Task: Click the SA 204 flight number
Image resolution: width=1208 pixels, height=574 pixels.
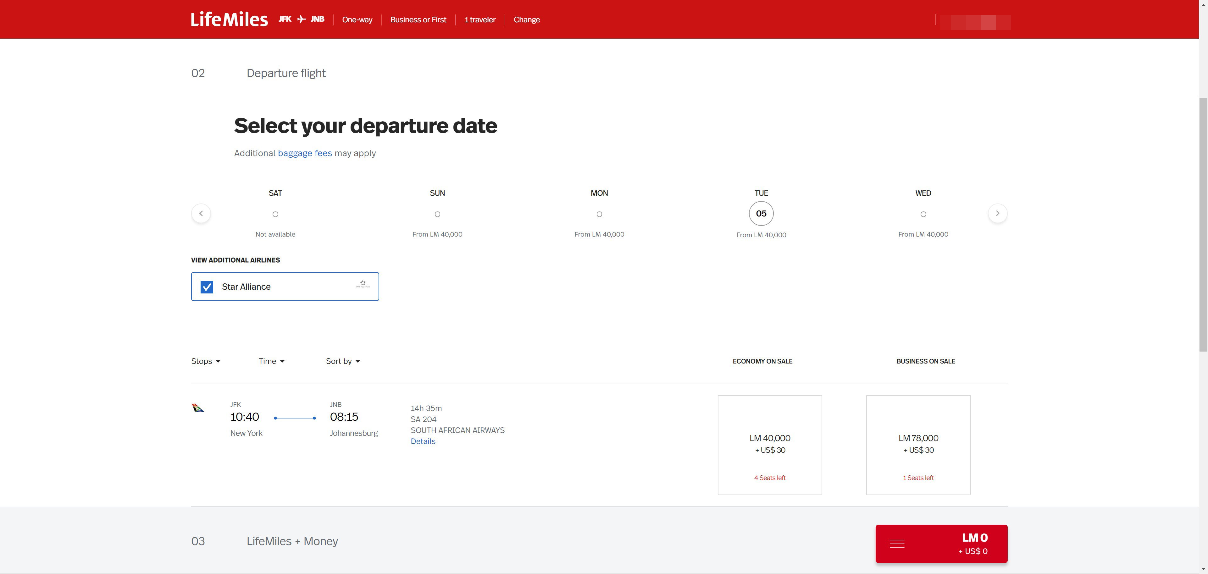Action: [x=424, y=419]
